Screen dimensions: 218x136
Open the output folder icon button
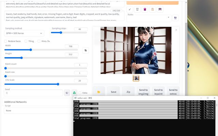[x=99, y=92]
